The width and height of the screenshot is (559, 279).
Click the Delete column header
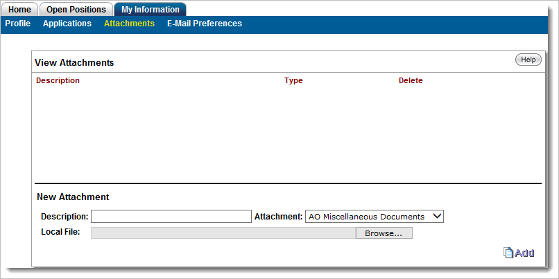[x=411, y=80]
